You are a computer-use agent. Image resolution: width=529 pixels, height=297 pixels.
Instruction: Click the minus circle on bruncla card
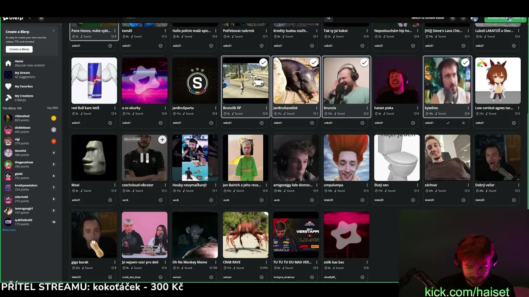click(x=362, y=123)
